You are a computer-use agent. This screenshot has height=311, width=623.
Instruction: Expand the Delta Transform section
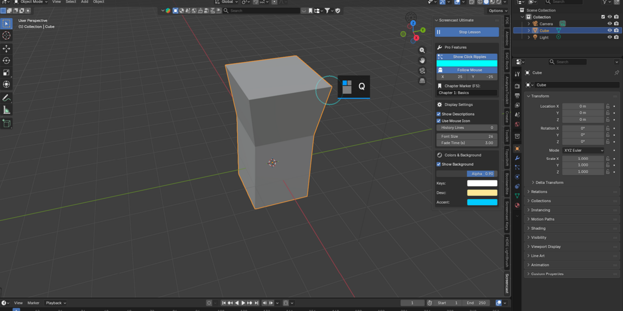(x=550, y=182)
